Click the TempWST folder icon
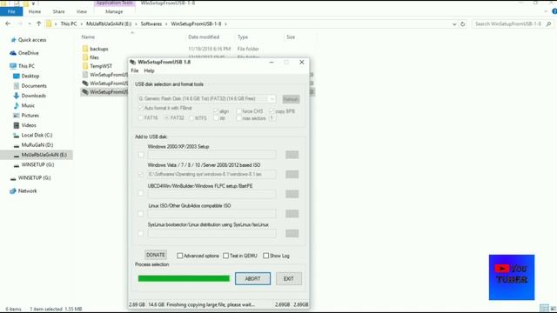Viewport: 557px width, 313px height. [85, 66]
